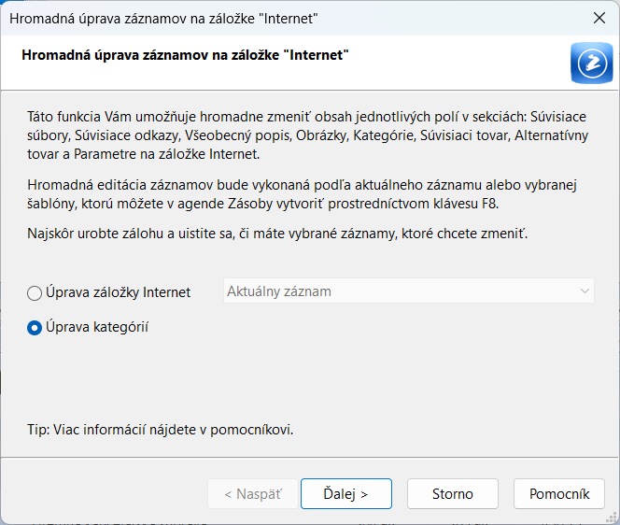This screenshot has width=620, height=525.
Task: Click the Úprava záložky Internet label text
Action: coord(118,292)
